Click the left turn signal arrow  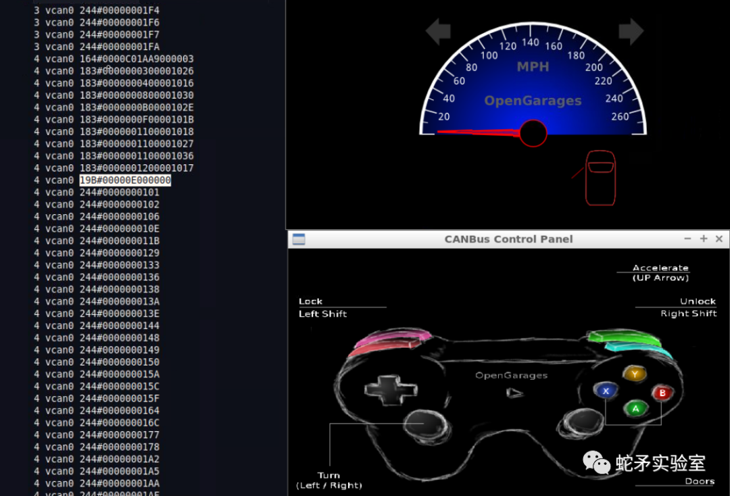(439, 31)
